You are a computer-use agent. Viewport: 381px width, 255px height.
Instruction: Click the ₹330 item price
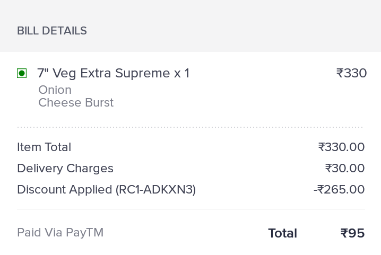tap(351, 73)
